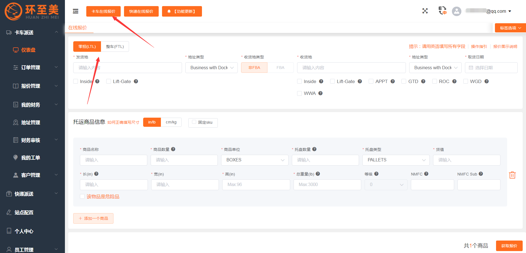This screenshot has width=526, height=253.
Task: Click the language translation icon
Action: click(442, 11)
